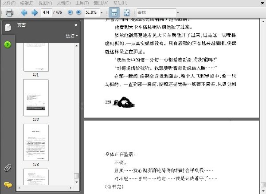Open the 窗口(W) menu

click(x=101, y=3)
